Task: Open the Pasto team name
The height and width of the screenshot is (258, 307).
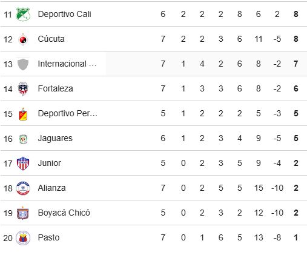Action: pos(48,237)
